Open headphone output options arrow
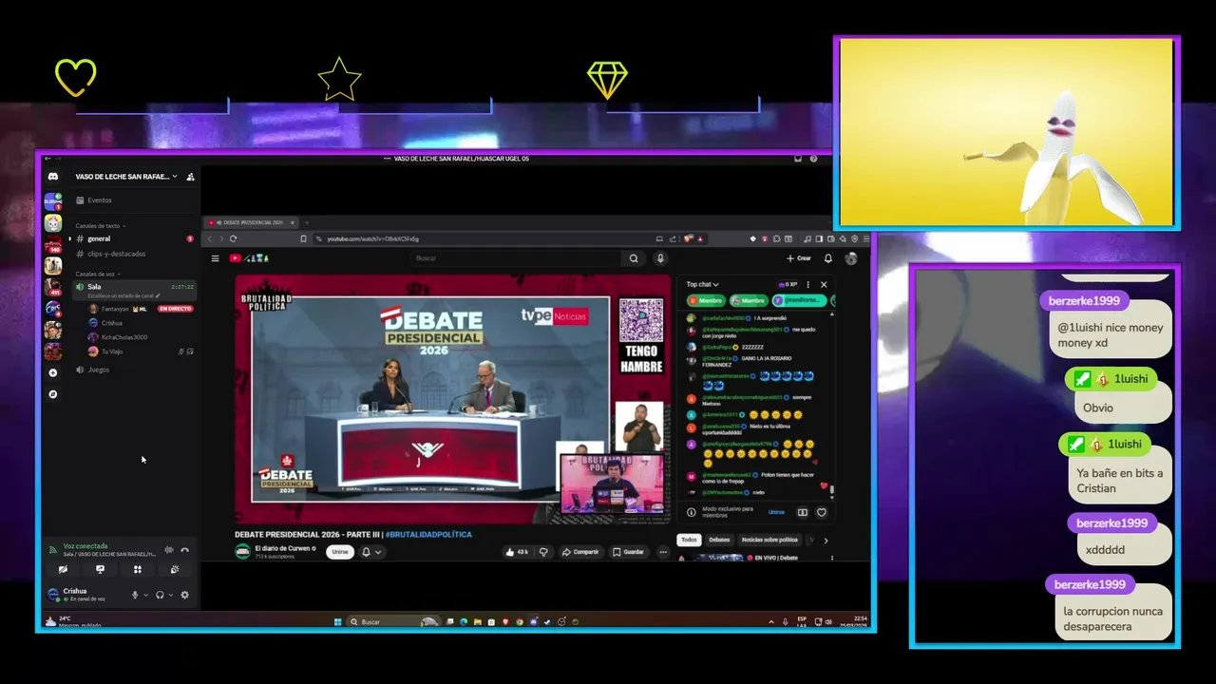Image resolution: width=1216 pixels, height=684 pixels. tap(170, 595)
